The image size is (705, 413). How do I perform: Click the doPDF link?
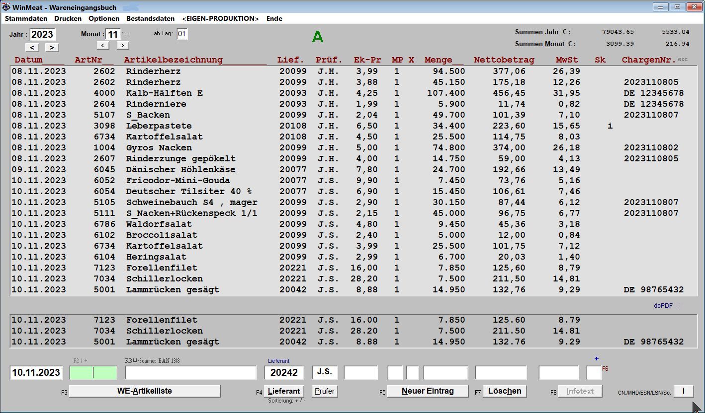tap(663, 306)
